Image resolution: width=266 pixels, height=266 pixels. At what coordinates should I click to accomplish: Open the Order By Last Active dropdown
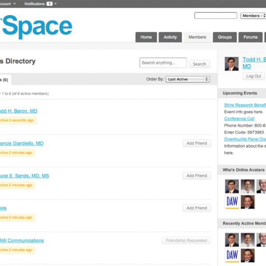[x=188, y=79]
